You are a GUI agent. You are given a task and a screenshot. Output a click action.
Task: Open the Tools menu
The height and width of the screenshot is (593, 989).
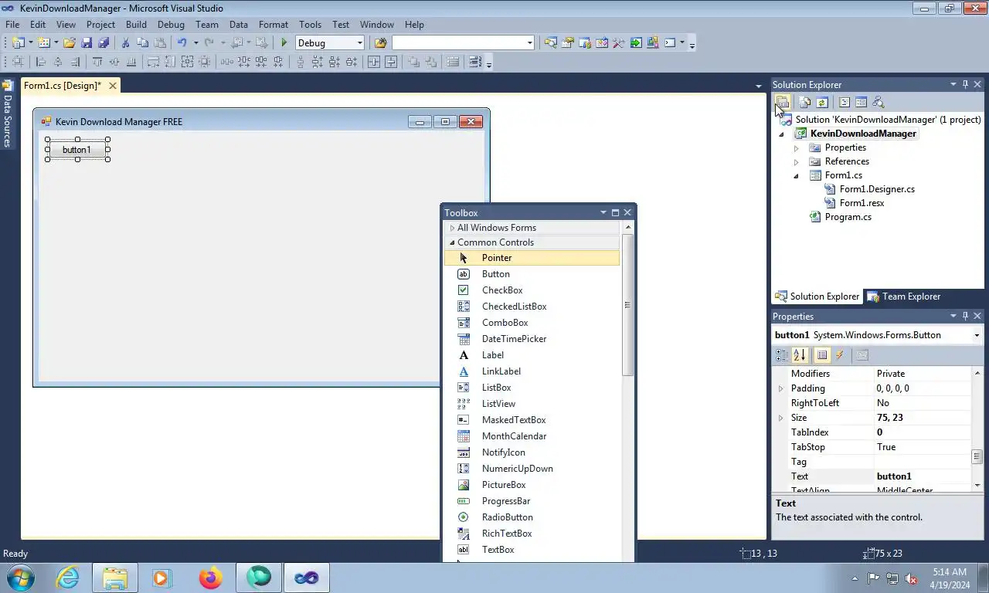click(x=310, y=25)
